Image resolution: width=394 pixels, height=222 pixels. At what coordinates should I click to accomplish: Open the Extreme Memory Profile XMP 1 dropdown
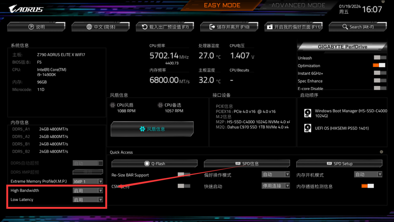coord(88,181)
